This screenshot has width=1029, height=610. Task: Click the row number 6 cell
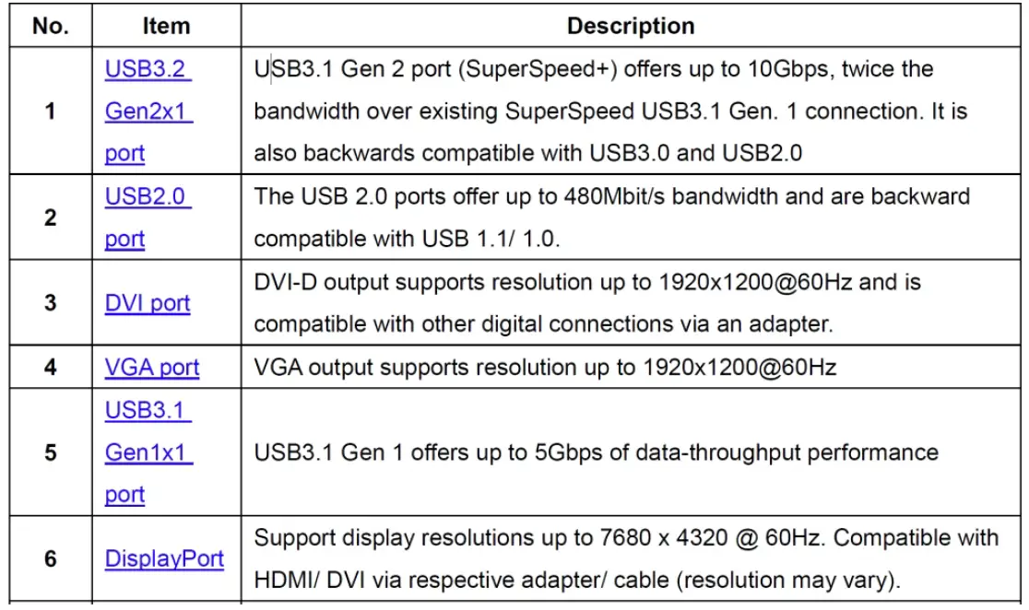51,558
